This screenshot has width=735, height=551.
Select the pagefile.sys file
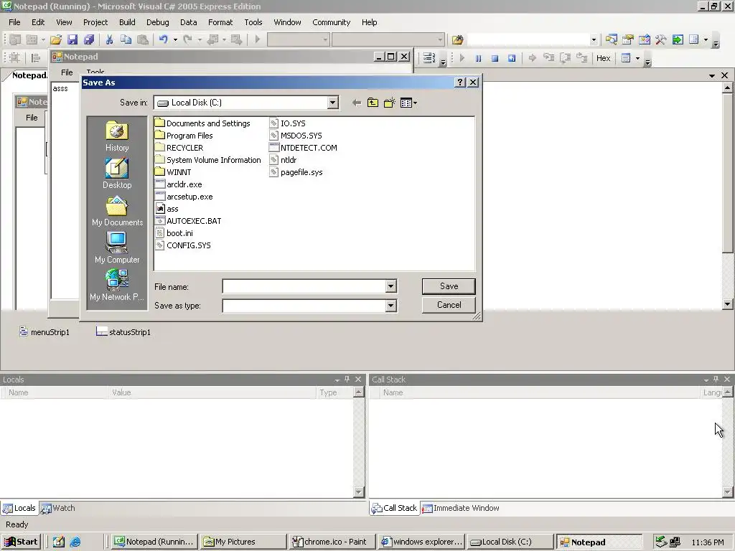pos(296,172)
